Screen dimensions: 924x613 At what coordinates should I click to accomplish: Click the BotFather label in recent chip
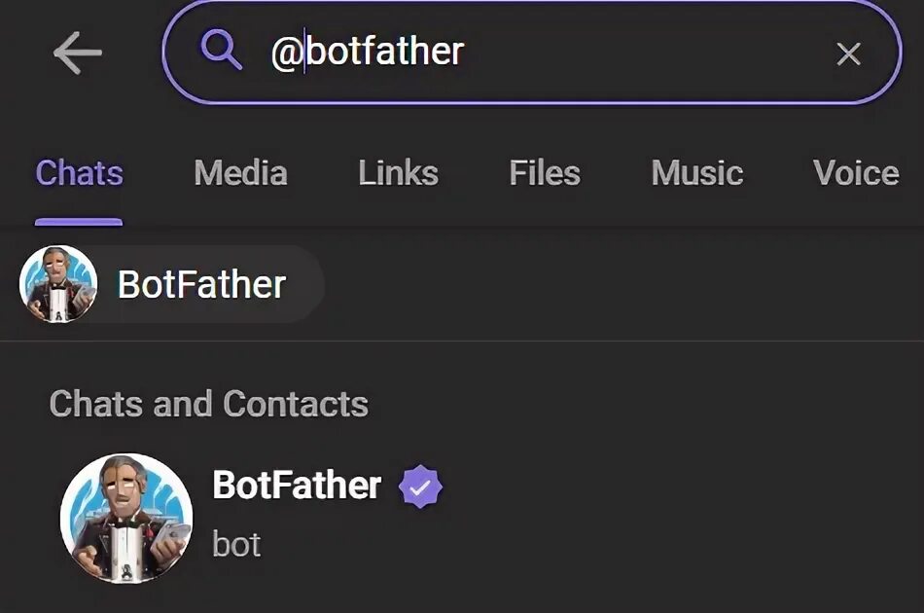point(201,285)
